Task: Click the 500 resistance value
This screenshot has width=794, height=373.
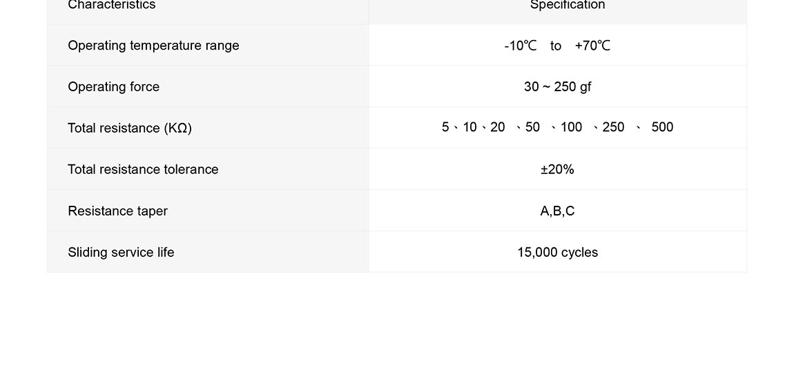Action: pyautogui.click(x=662, y=127)
